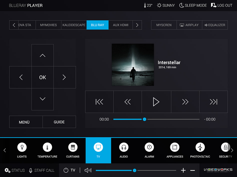Open the Security lock section
This screenshot has width=237, height=177.
(225, 150)
